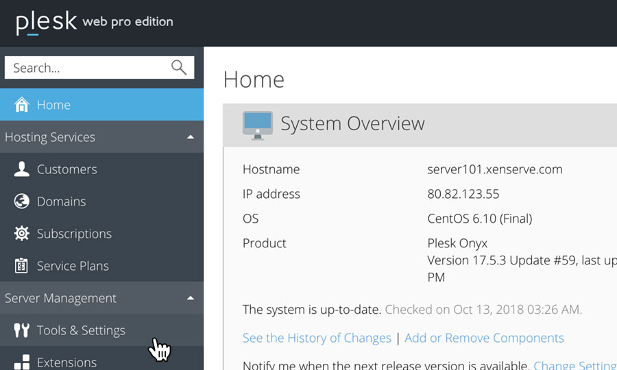Open the Extensions page
This screenshot has width=617, height=370.
pyautogui.click(x=101, y=358)
